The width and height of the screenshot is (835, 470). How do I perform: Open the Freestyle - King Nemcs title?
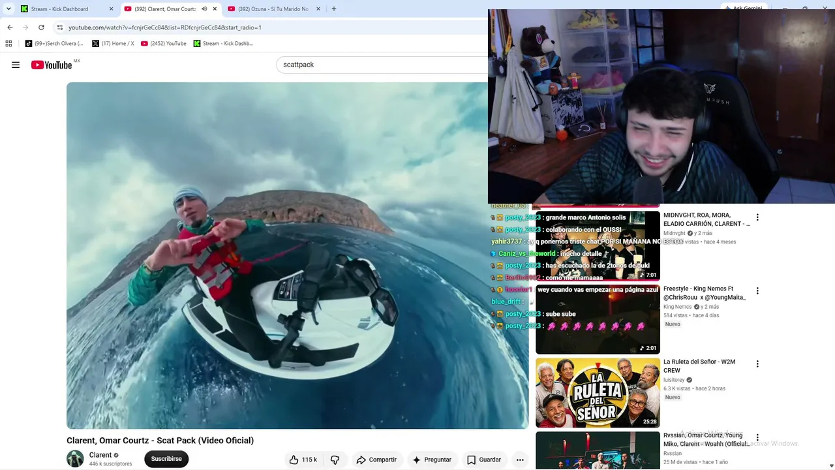(705, 293)
